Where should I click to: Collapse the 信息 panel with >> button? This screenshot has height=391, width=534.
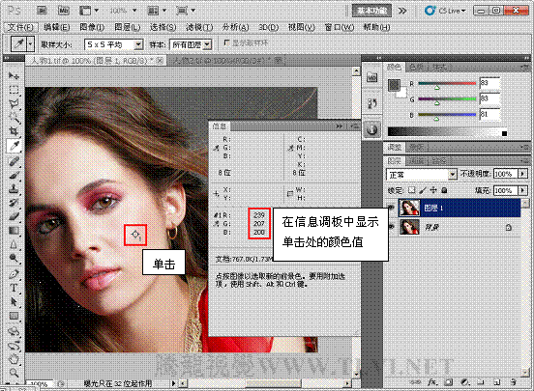339,126
